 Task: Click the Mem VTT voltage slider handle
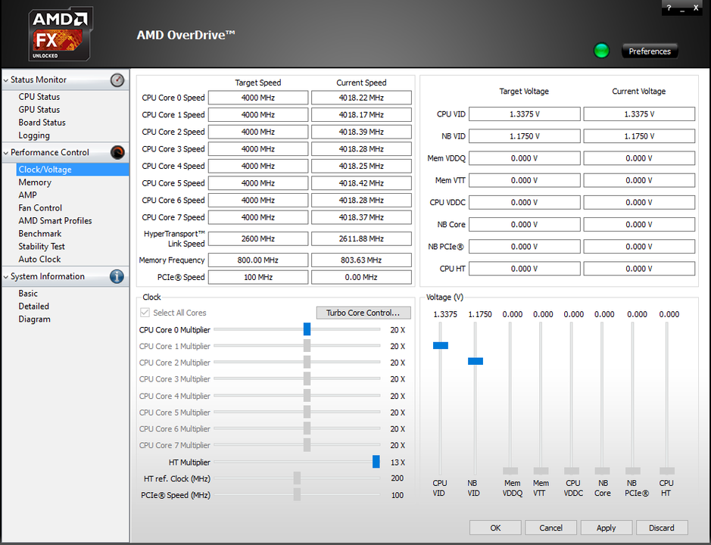point(541,471)
